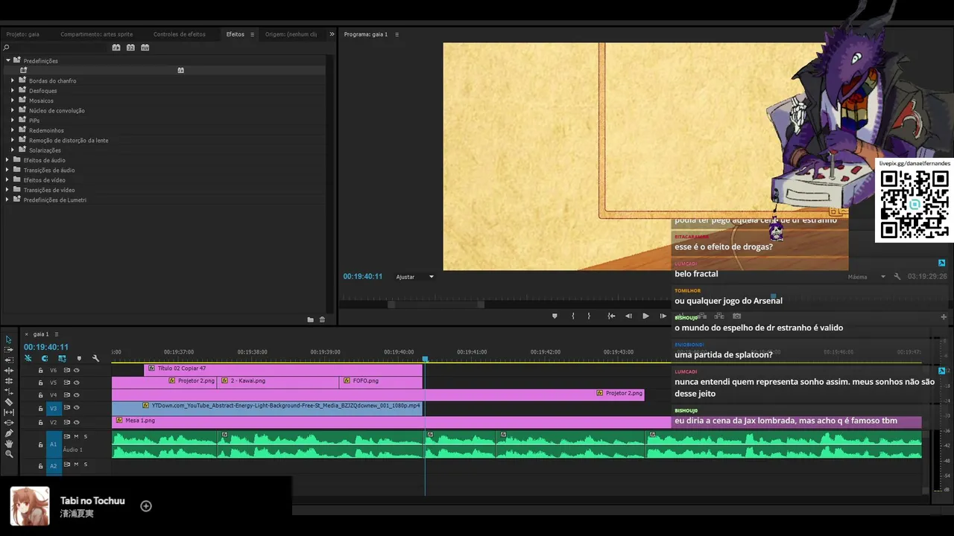Add marker in Program monitor
Viewport: 954px width, 536px height.
[555, 316]
